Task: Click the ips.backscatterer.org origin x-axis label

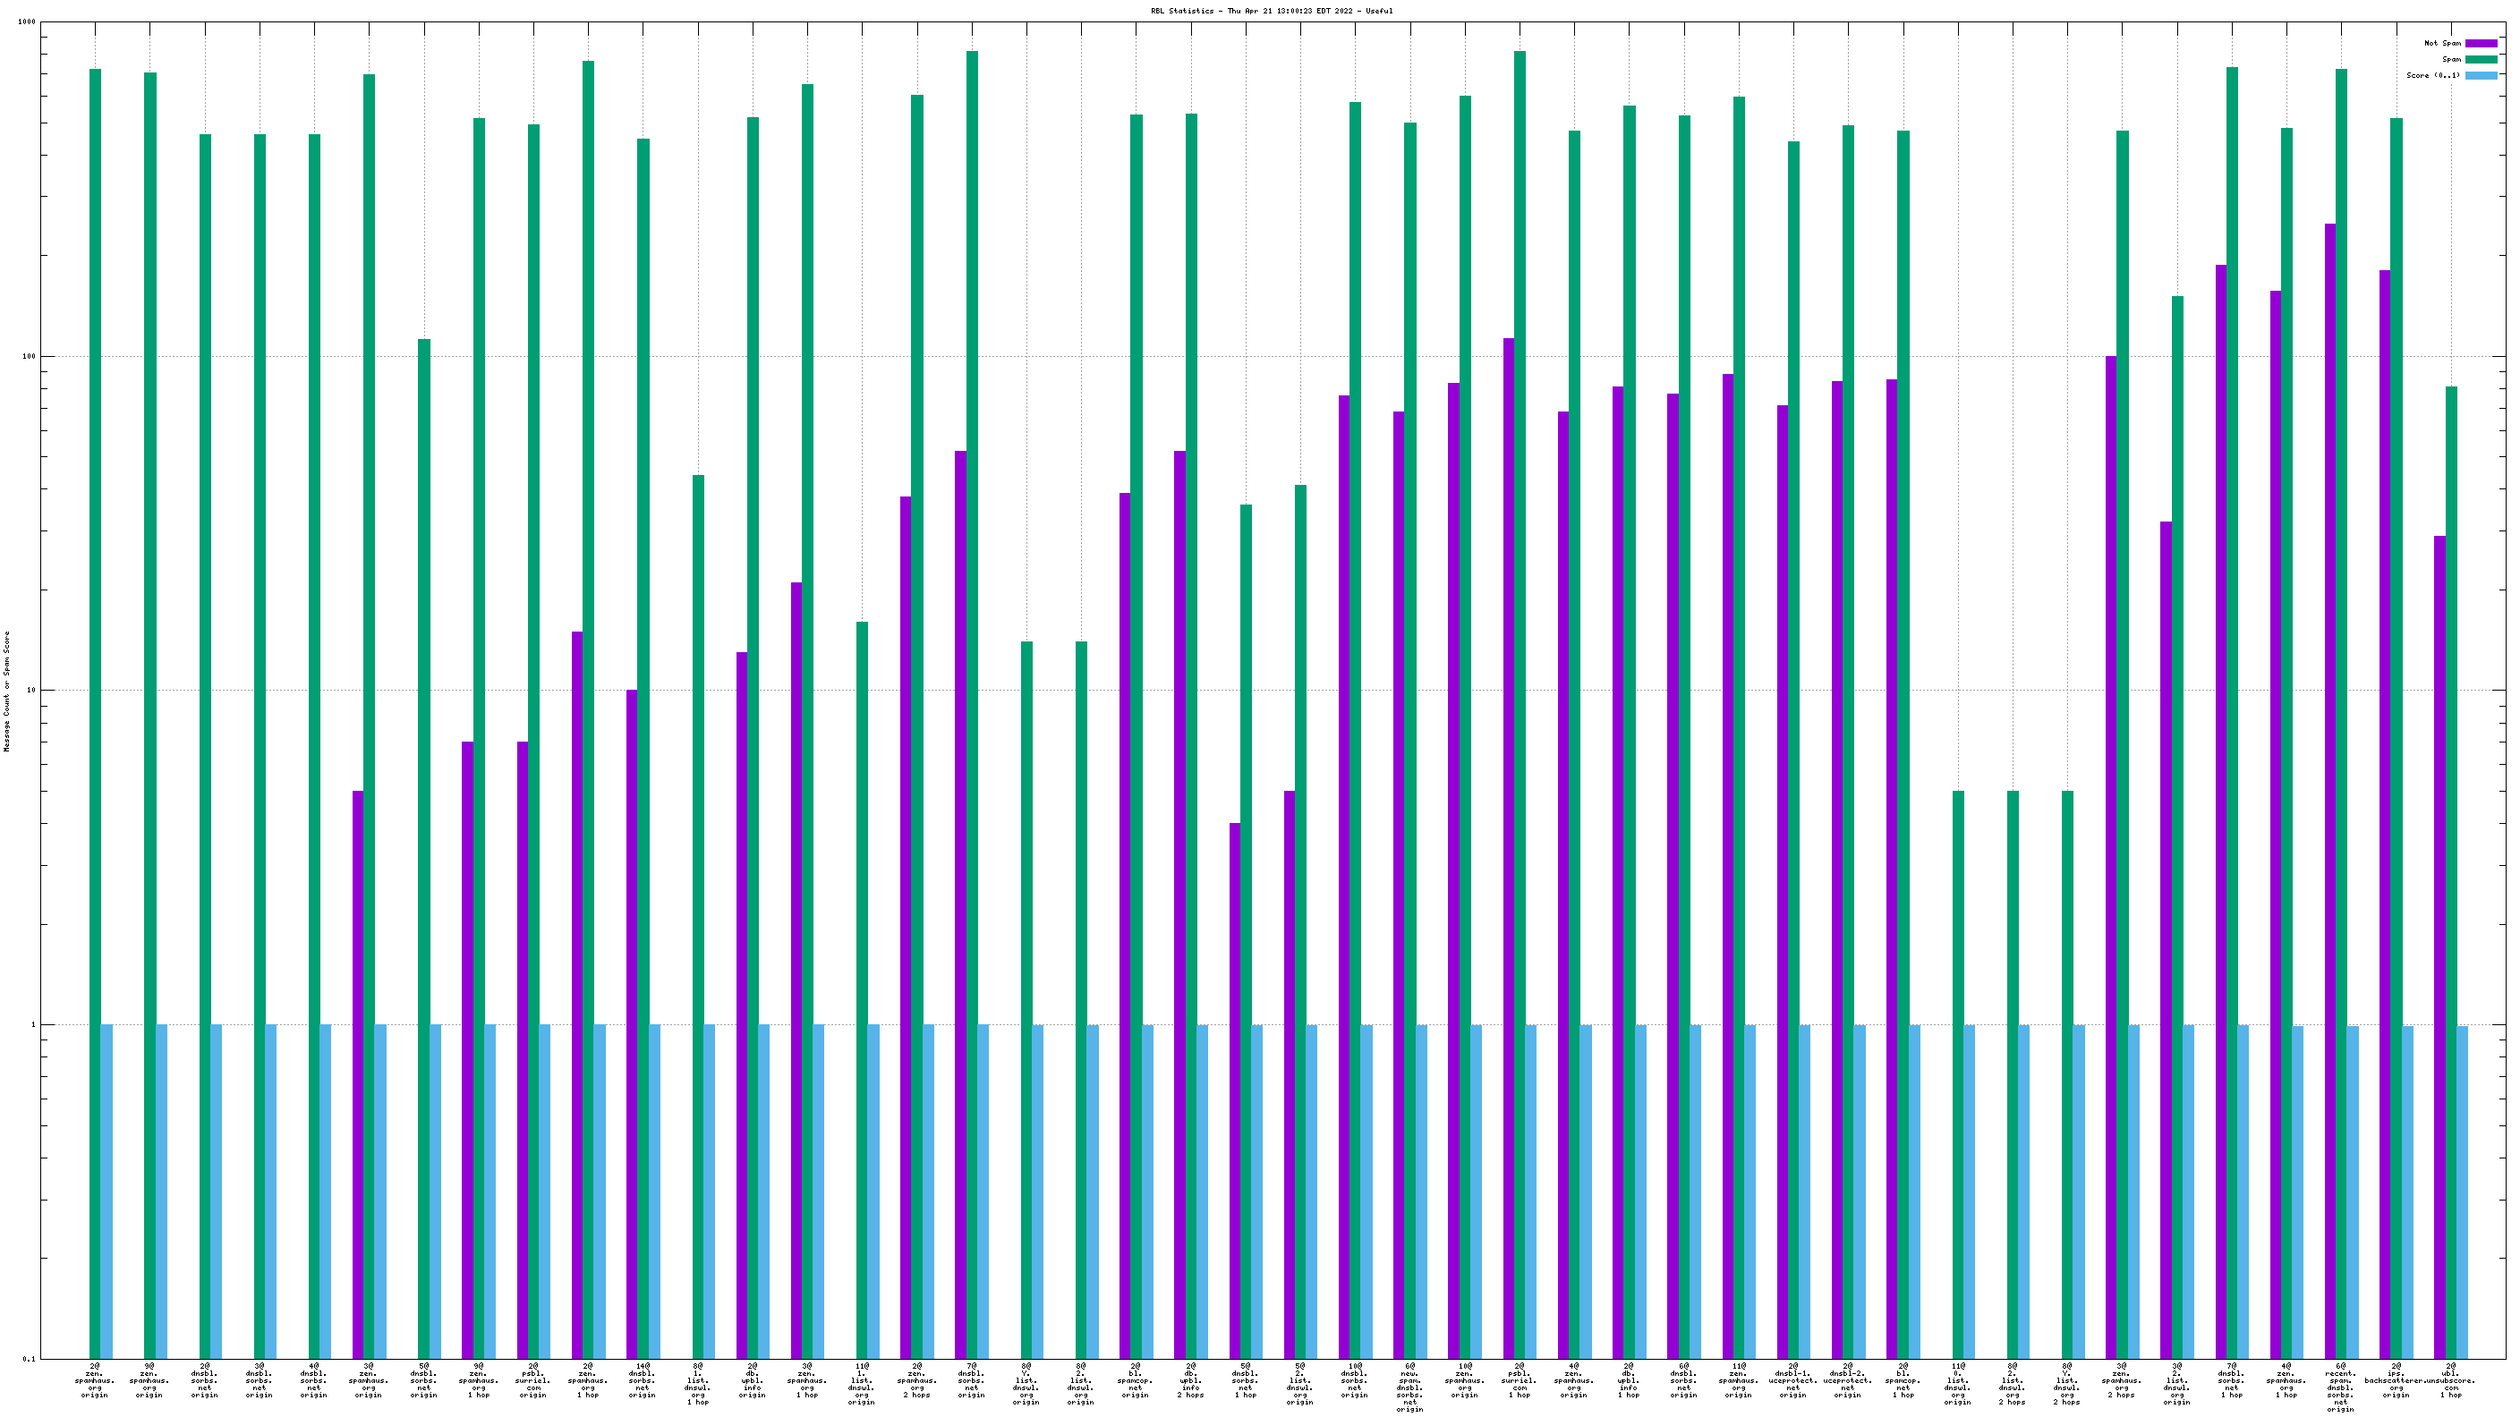Action: point(2396,1379)
